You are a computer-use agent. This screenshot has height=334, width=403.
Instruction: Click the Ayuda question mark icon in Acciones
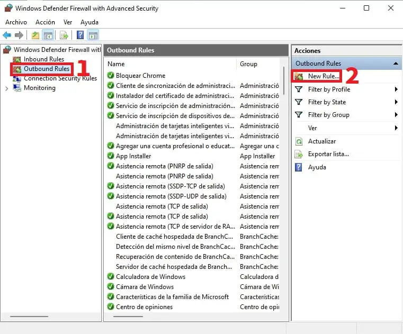pyautogui.click(x=299, y=167)
